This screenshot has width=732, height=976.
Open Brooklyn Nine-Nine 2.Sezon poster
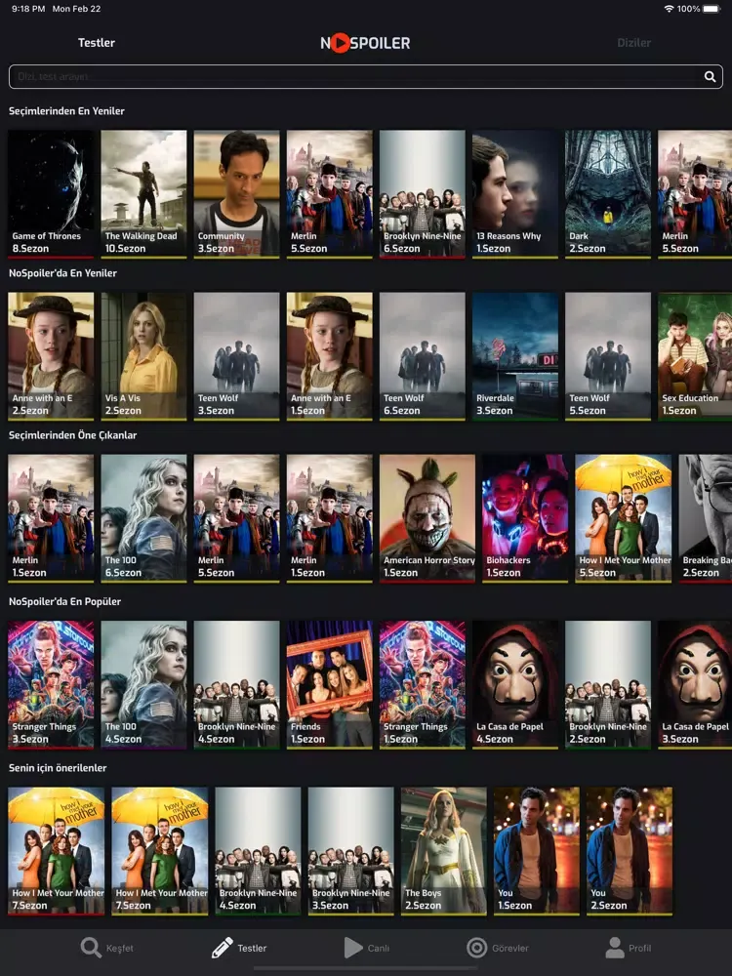tap(608, 685)
